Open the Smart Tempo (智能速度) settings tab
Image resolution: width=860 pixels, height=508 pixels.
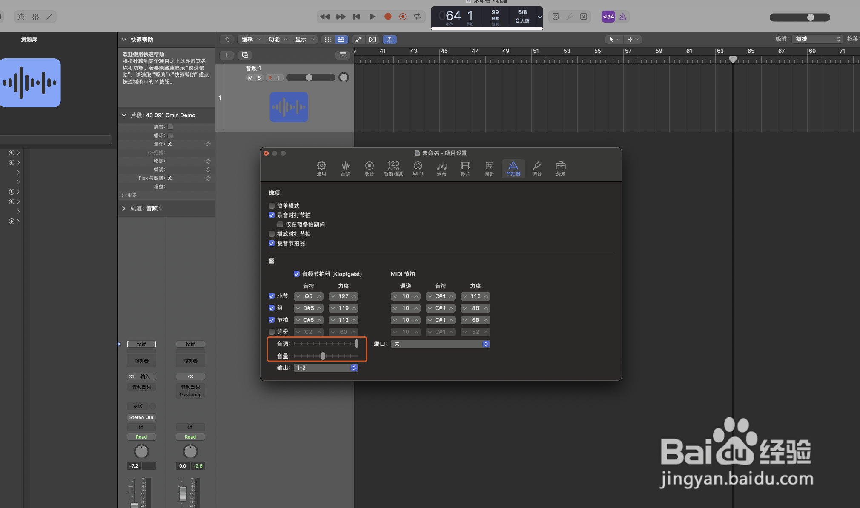pos(393,168)
